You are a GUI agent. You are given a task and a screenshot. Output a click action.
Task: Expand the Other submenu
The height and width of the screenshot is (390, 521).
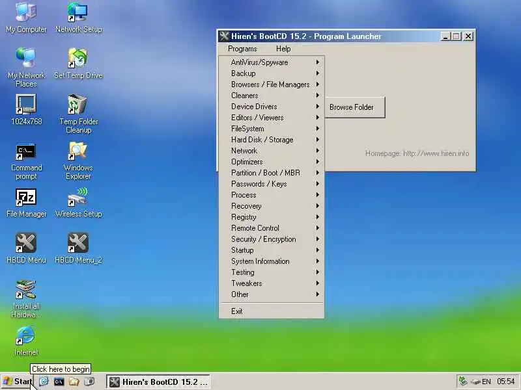pyautogui.click(x=272, y=294)
